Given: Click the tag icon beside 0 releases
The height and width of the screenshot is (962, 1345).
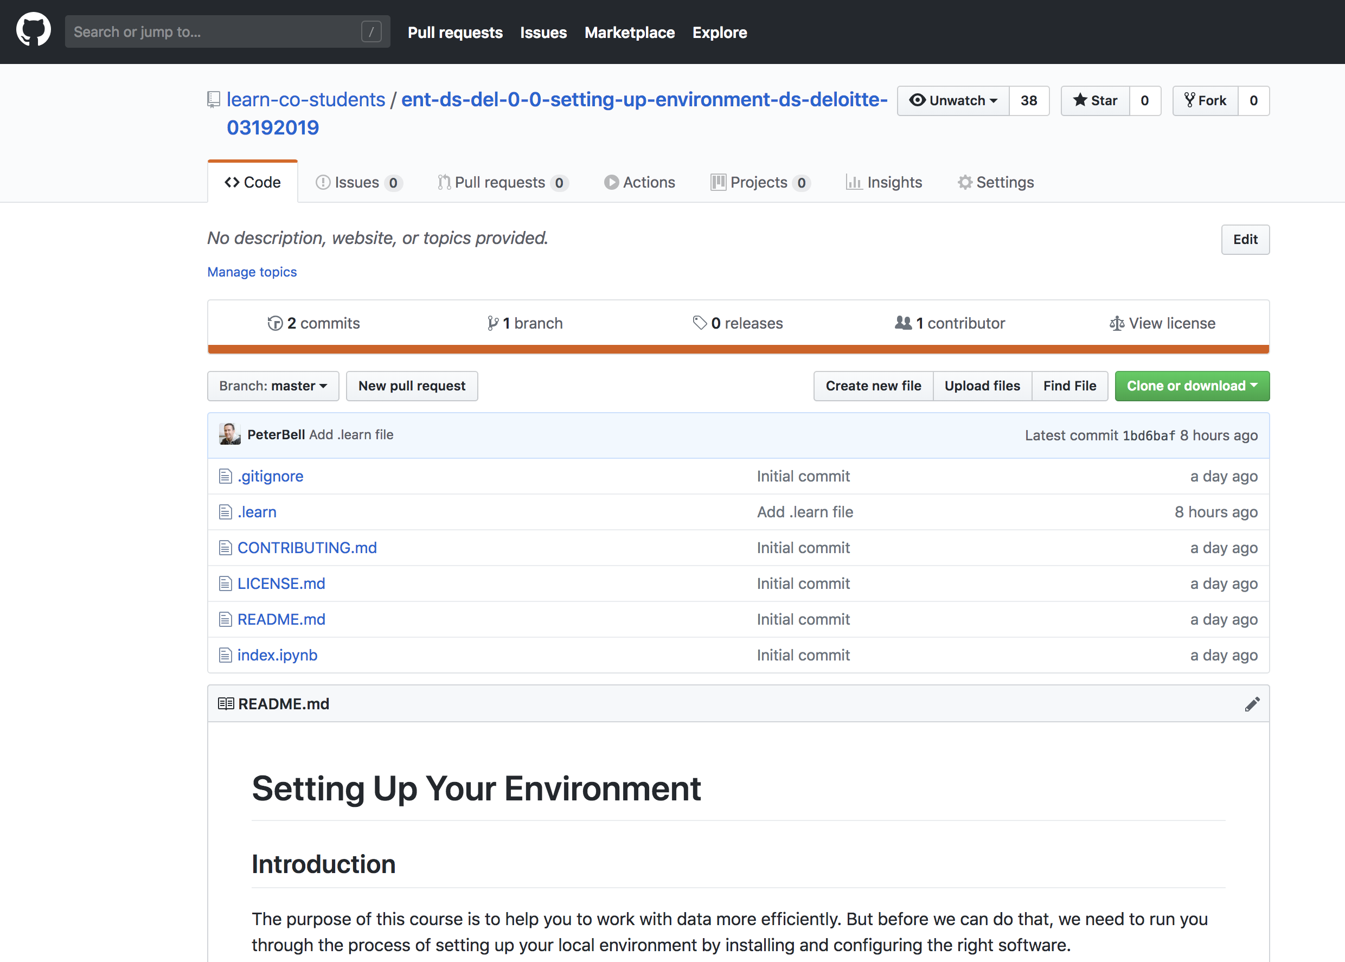Looking at the screenshot, I should click(x=700, y=323).
